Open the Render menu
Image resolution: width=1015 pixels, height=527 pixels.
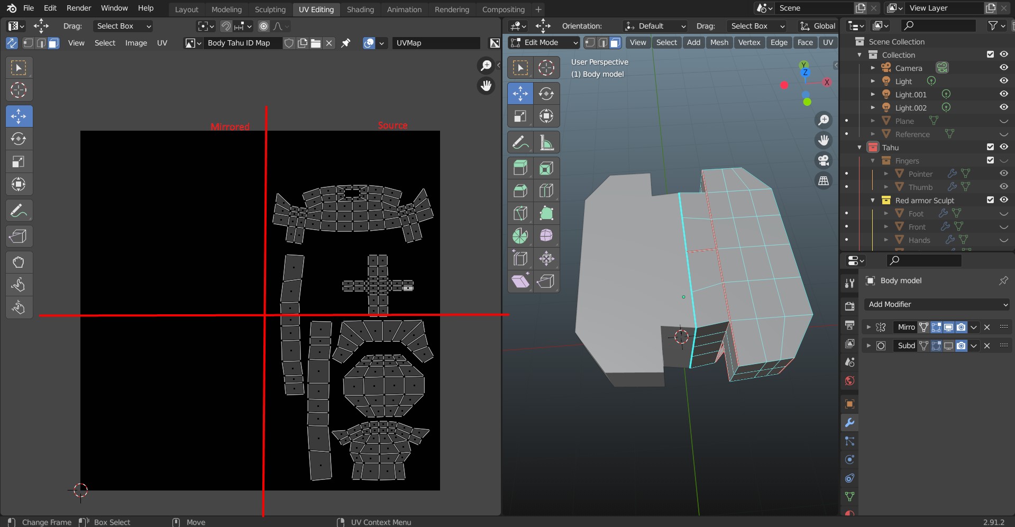[79, 8]
